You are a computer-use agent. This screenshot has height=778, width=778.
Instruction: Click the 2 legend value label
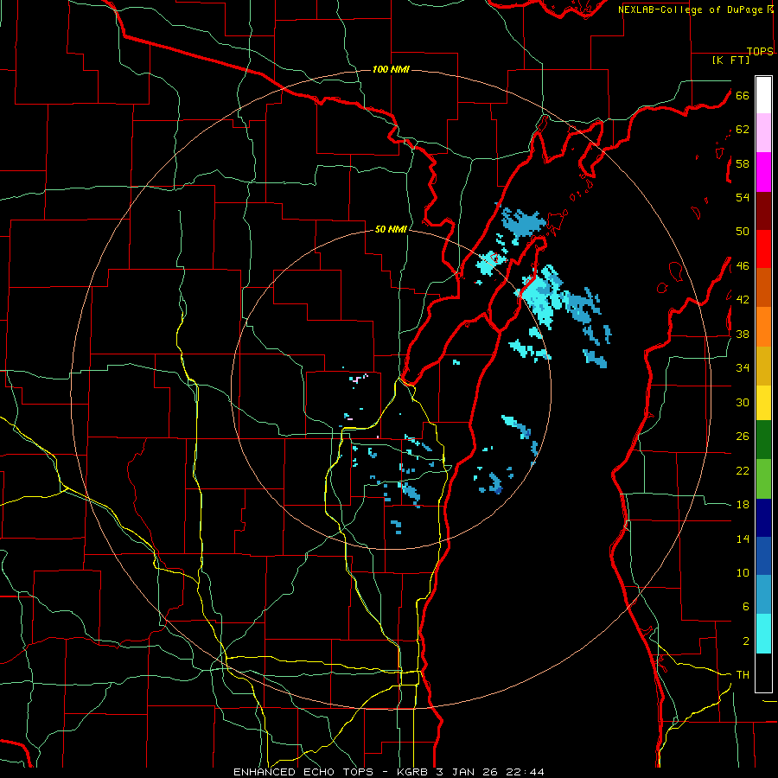[746, 641]
